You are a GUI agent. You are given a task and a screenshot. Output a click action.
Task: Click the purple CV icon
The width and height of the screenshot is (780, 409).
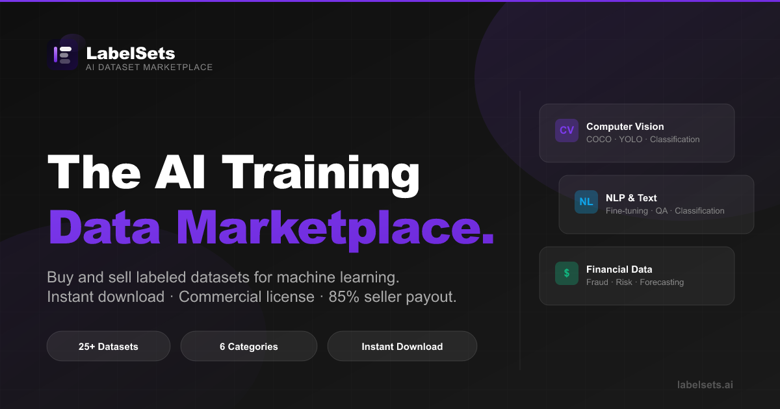pyautogui.click(x=567, y=130)
